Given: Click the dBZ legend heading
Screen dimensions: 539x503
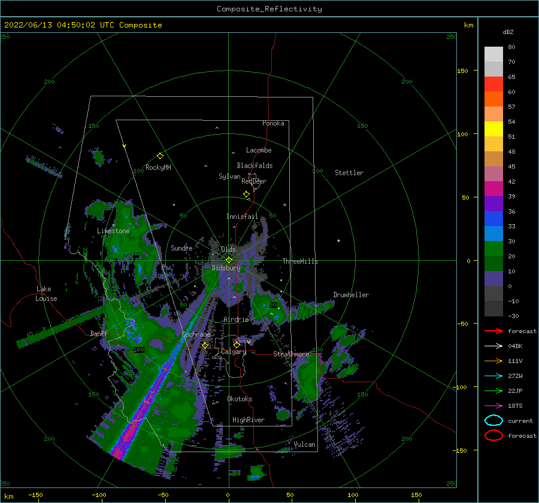Looking at the screenshot, I should pos(508,32).
